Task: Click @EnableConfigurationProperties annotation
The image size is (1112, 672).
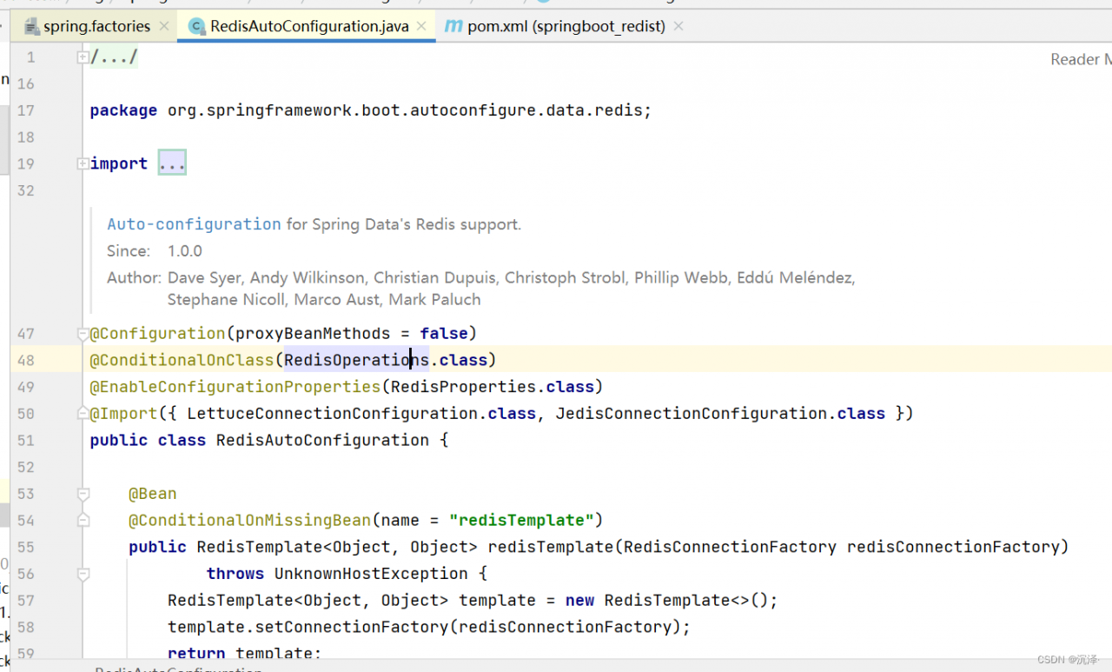Action: point(235,387)
